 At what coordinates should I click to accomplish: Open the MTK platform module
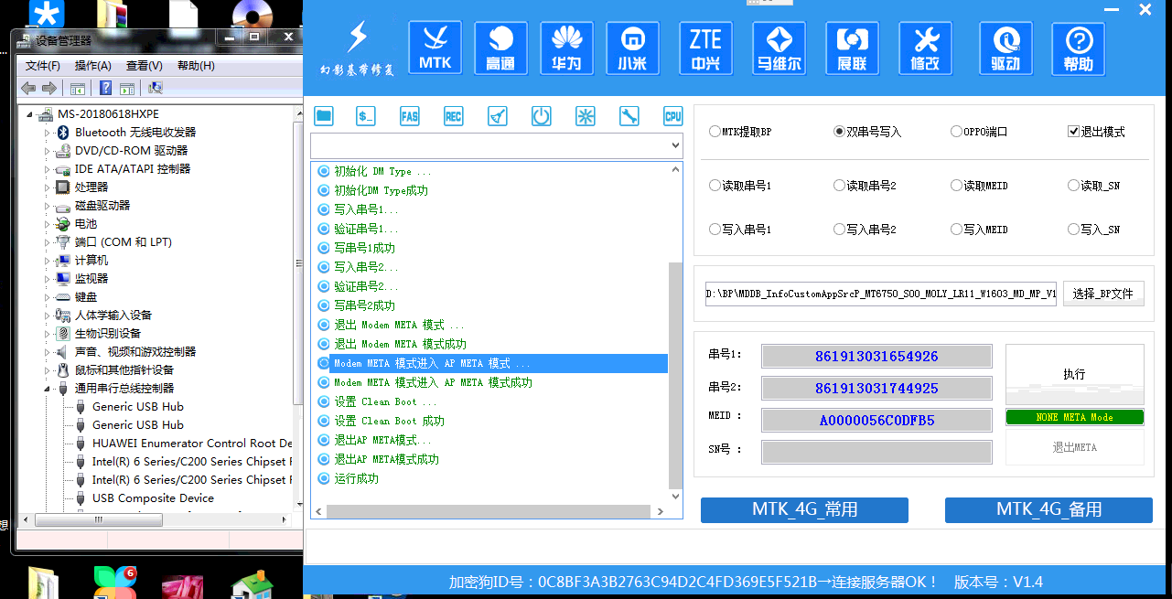(x=435, y=48)
